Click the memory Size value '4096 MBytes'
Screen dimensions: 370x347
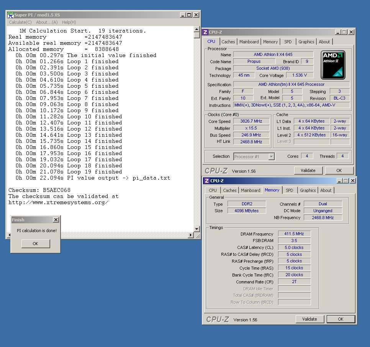[247, 211]
